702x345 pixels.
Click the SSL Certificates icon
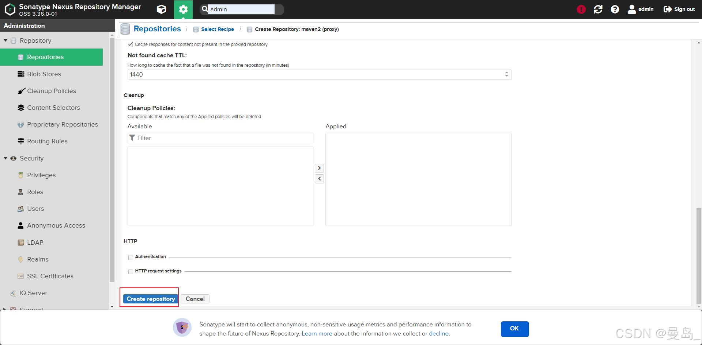click(x=21, y=276)
